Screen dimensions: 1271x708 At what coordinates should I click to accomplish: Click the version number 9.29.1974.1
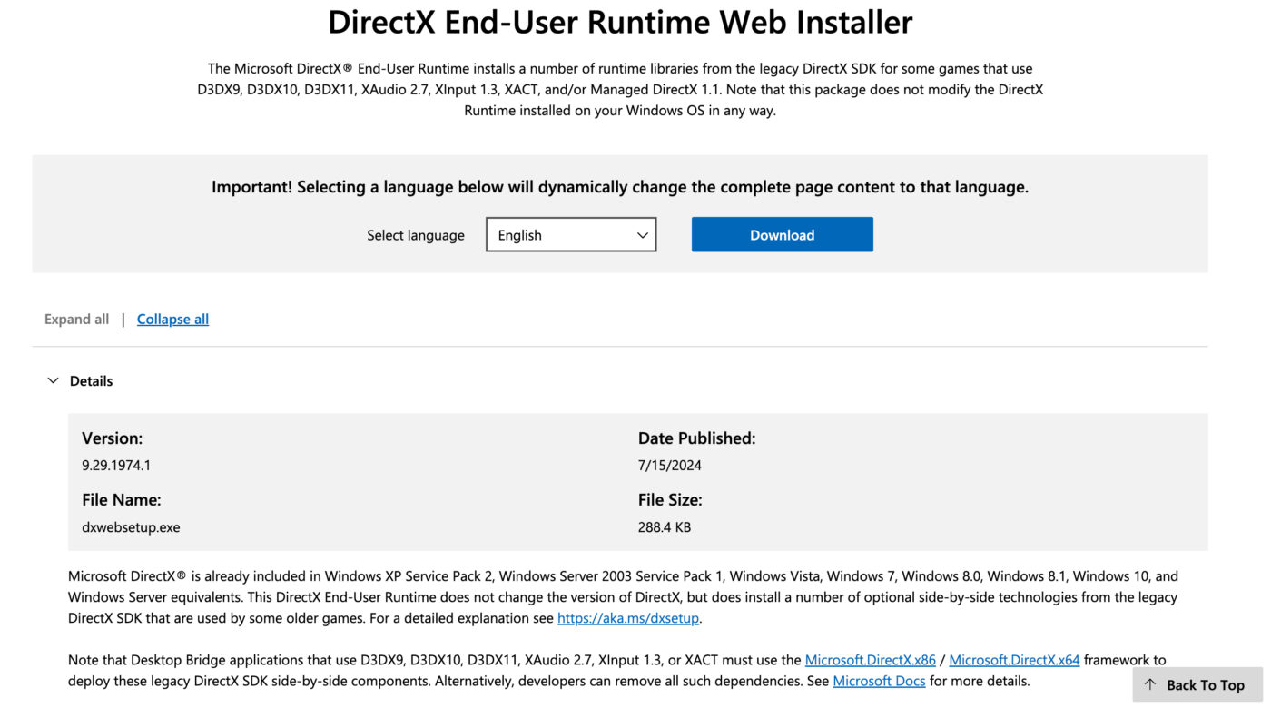tap(116, 465)
